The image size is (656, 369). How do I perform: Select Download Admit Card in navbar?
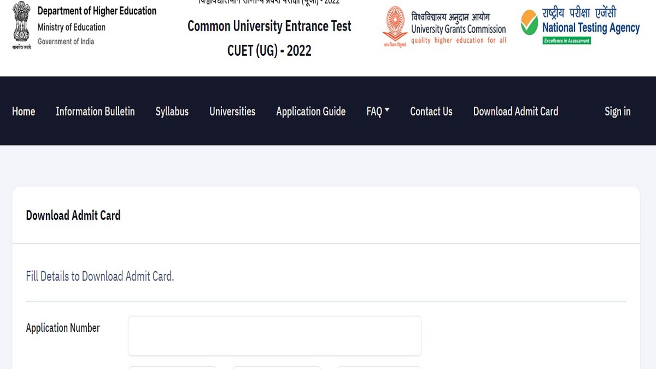[x=516, y=111]
